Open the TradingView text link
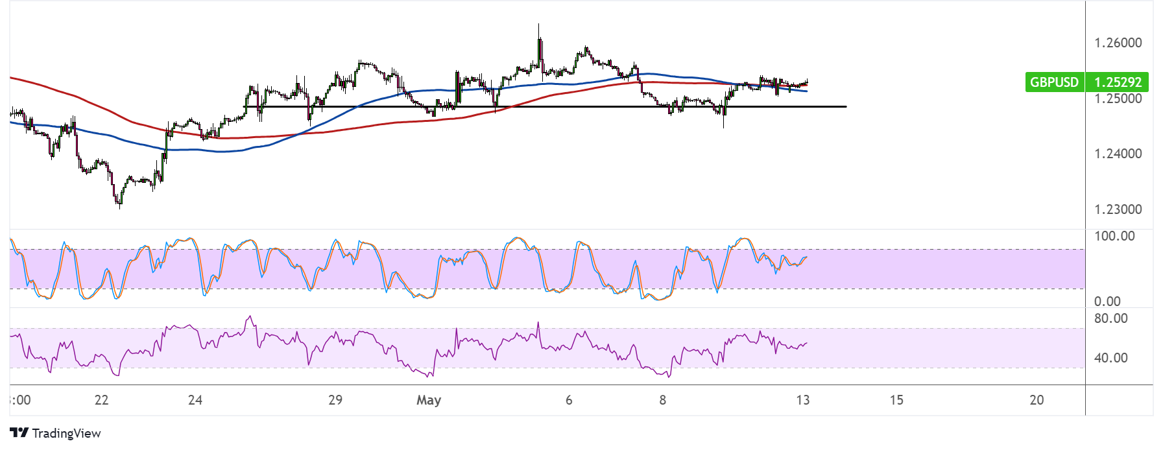 point(66,433)
